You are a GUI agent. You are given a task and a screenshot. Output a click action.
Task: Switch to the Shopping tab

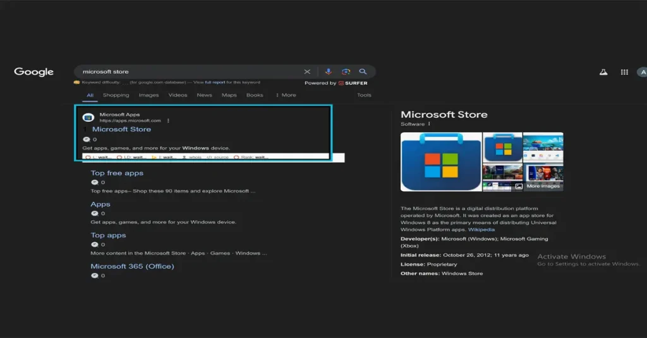[x=116, y=95]
